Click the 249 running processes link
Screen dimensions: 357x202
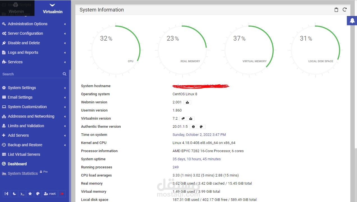(x=175, y=167)
